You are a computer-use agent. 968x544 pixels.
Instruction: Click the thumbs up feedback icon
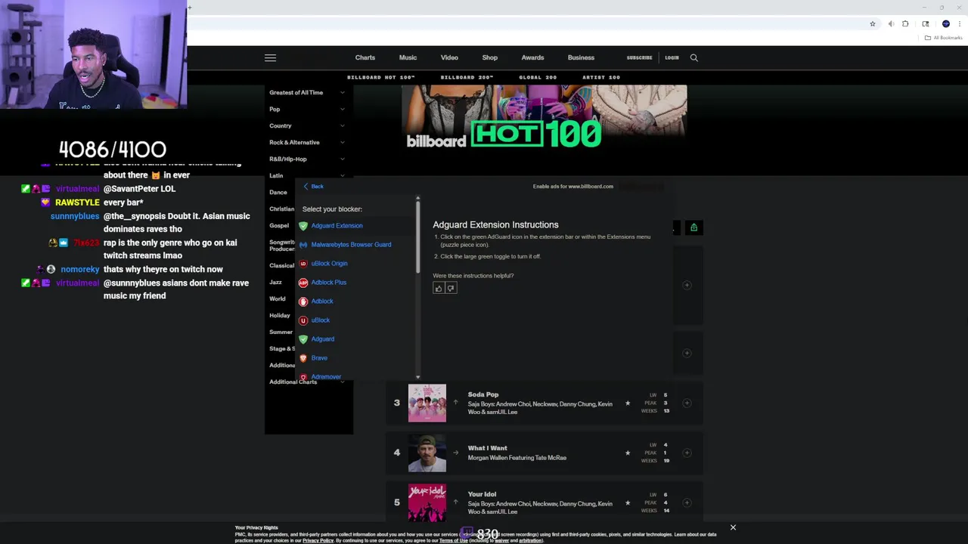439,288
